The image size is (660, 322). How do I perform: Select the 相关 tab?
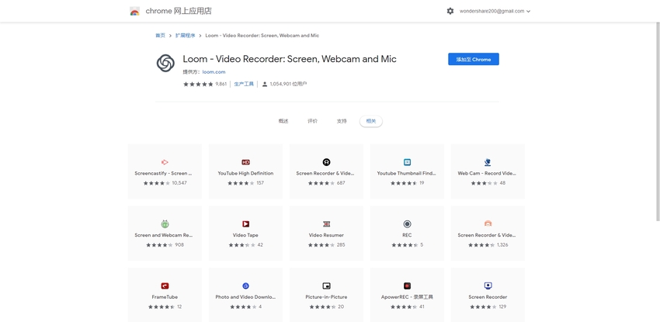pos(371,121)
